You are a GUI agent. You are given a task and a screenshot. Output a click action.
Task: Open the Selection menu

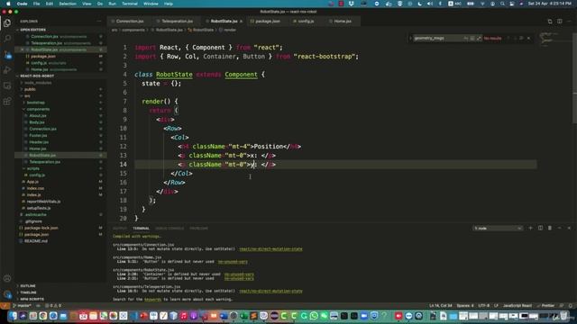[x=68, y=4]
